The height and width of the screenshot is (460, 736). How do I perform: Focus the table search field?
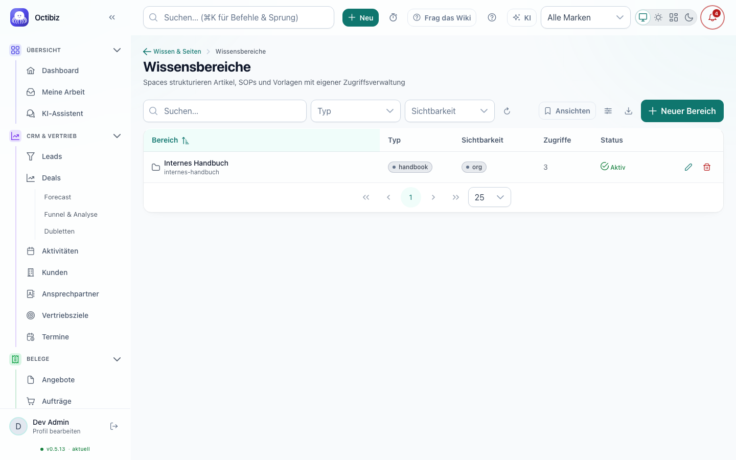(x=225, y=111)
